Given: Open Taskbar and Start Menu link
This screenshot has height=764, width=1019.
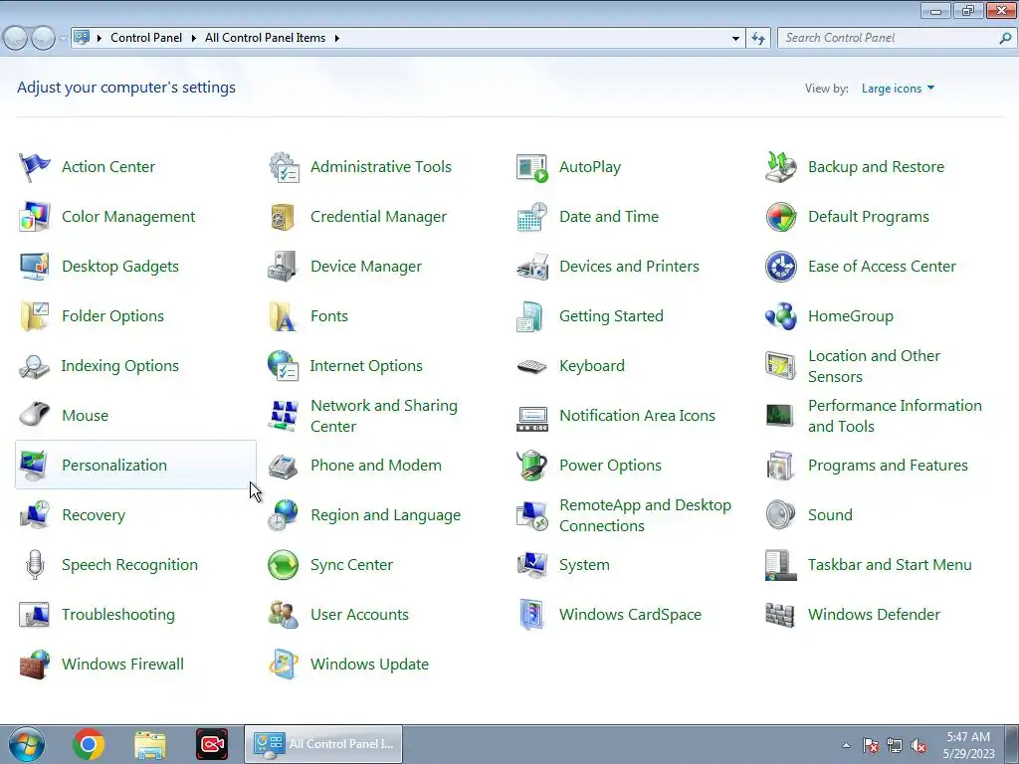Looking at the screenshot, I should coord(890,565).
